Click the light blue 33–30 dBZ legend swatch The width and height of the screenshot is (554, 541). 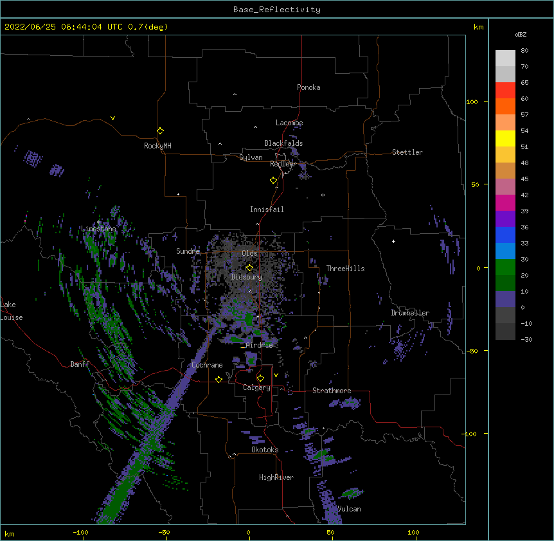click(505, 251)
